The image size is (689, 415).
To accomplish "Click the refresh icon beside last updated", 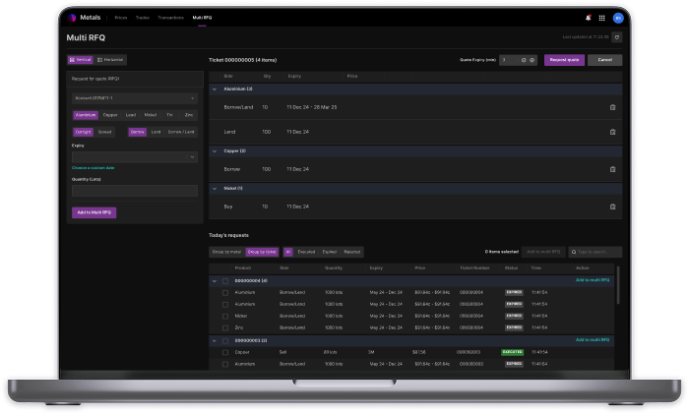I will coord(617,36).
